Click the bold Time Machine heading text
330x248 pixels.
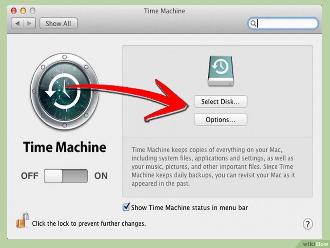[x=64, y=147]
